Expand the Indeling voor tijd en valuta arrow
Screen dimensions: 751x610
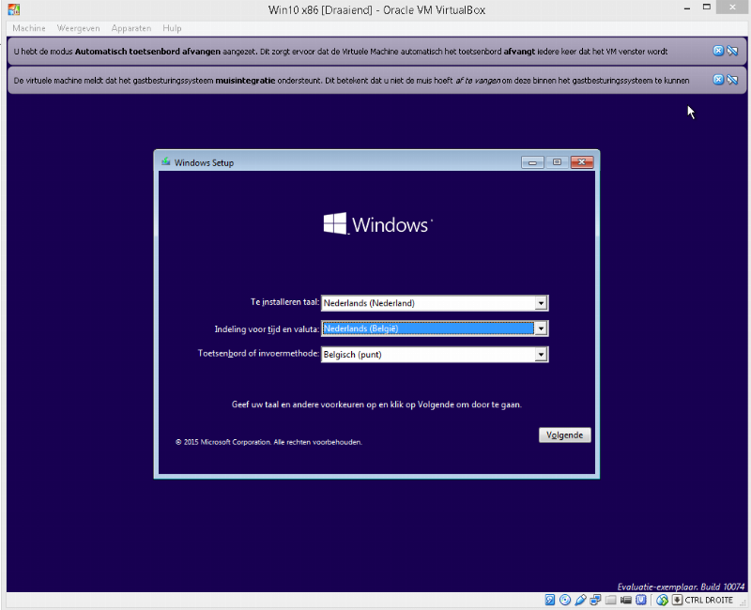[x=541, y=328]
